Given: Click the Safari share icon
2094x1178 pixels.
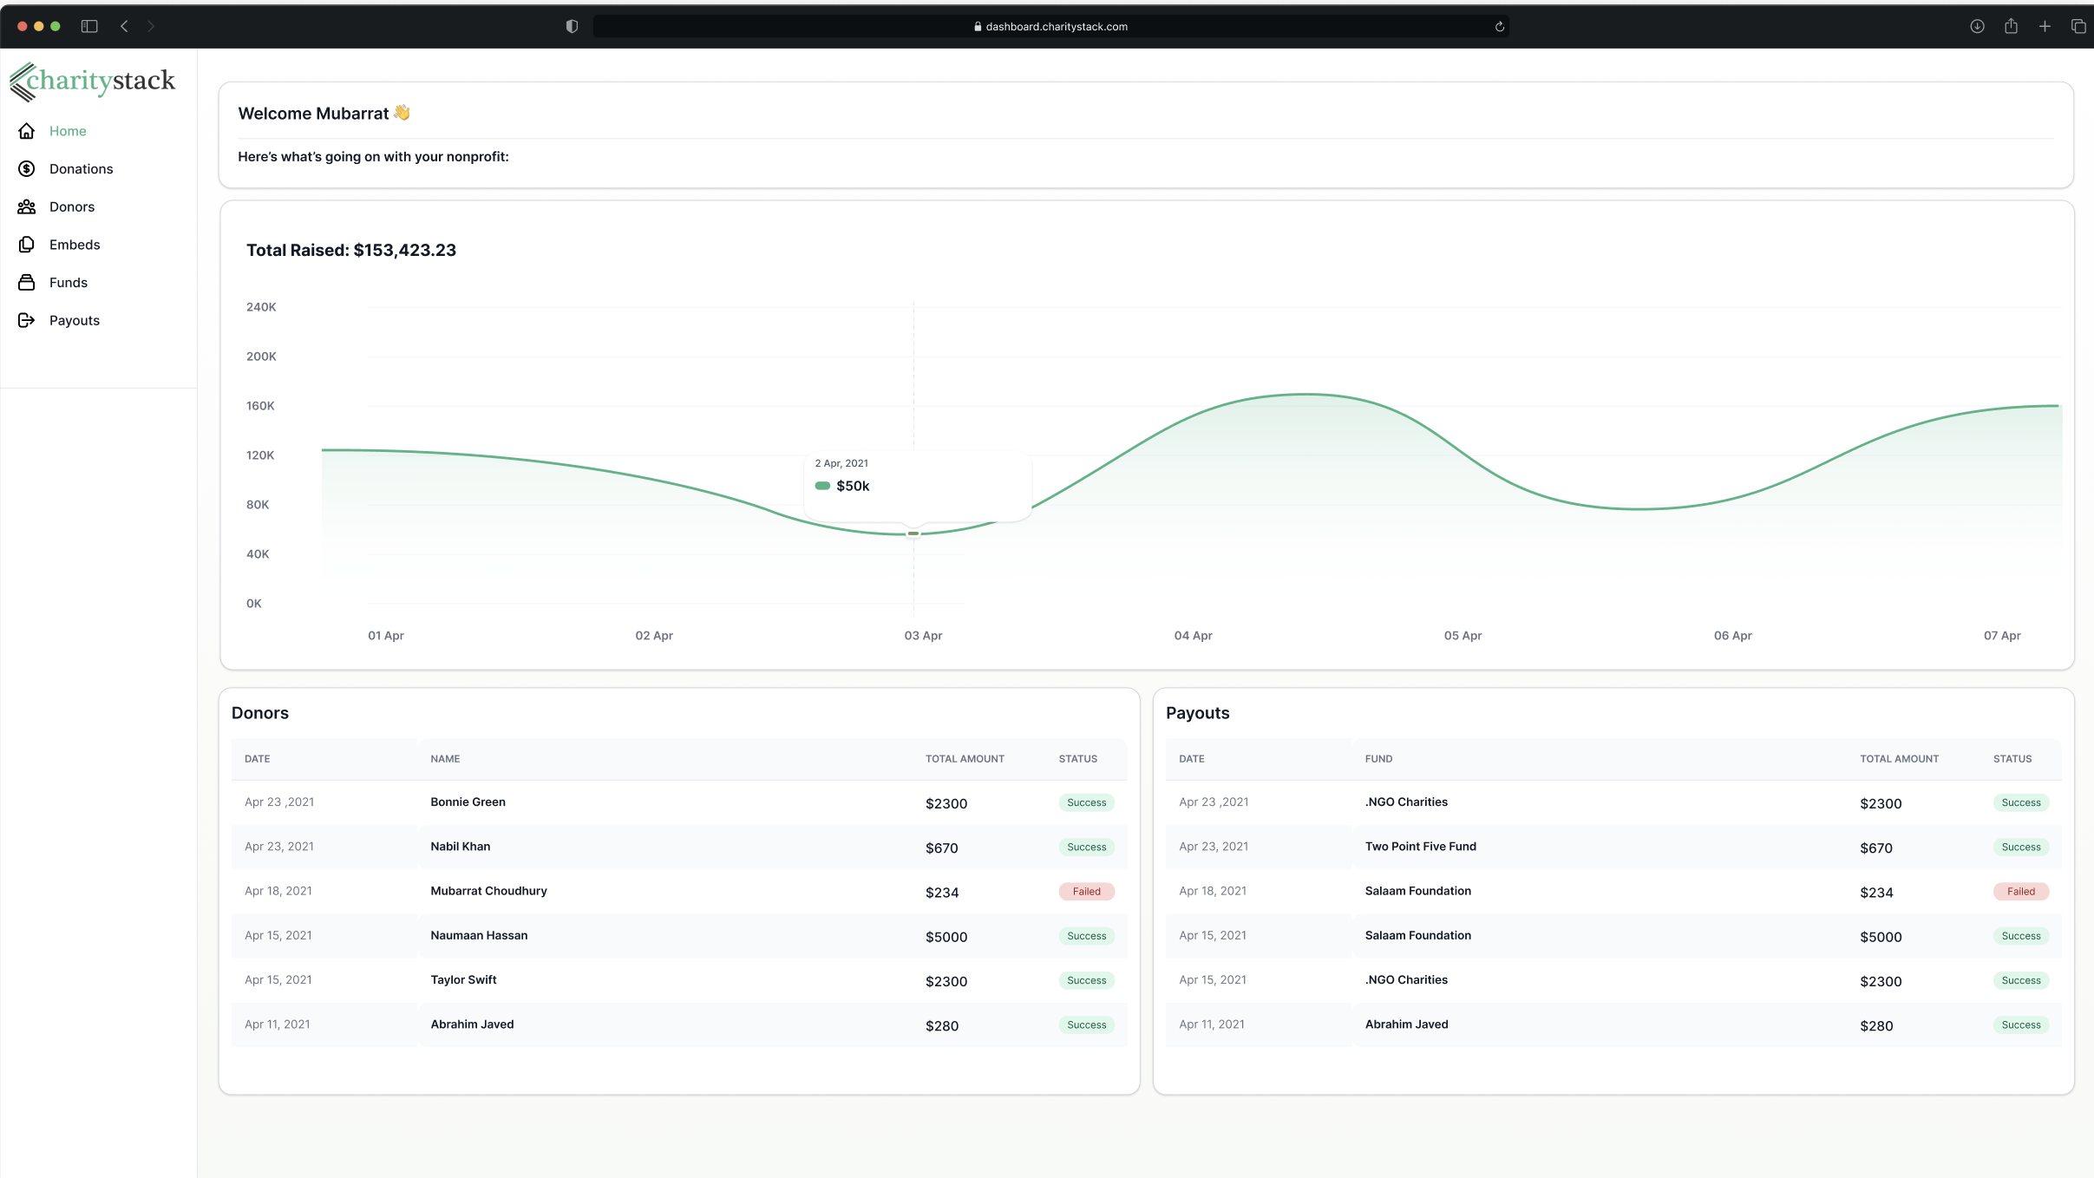Looking at the screenshot, I should [x=2011, y=26].
